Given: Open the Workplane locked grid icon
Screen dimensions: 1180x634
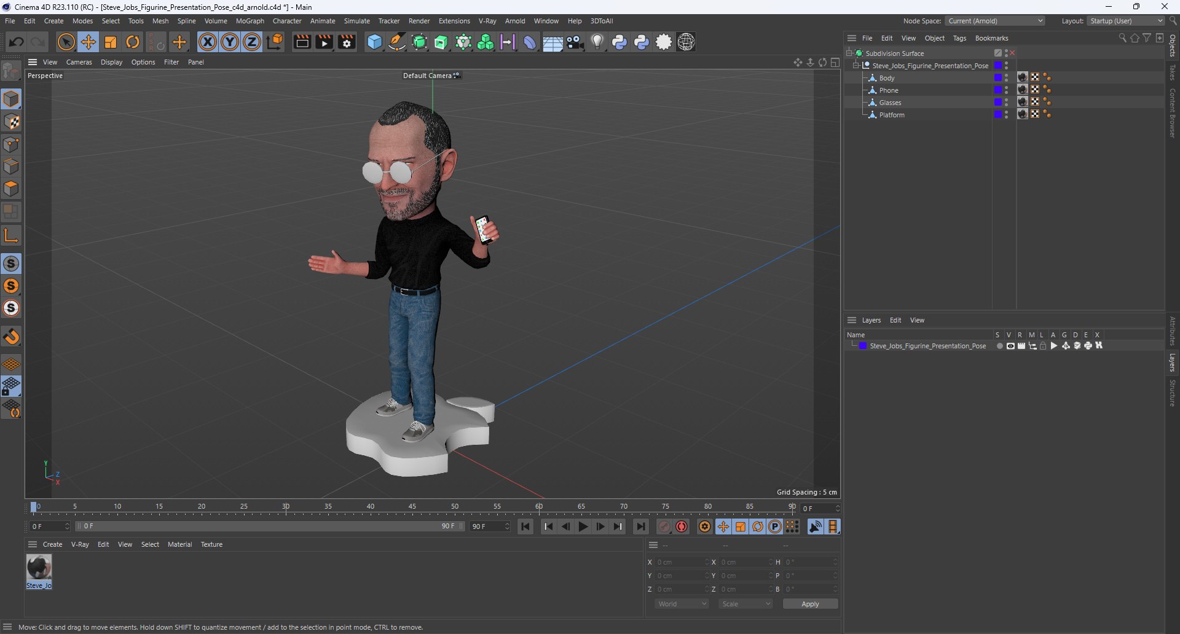Looking at the screenshot, I should 12,386.
